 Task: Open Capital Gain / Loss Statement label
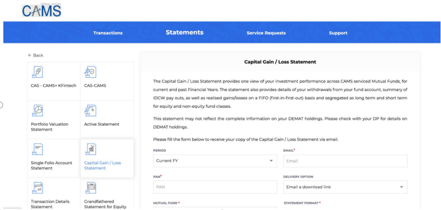pyautogui.click(x=102, y=166)
